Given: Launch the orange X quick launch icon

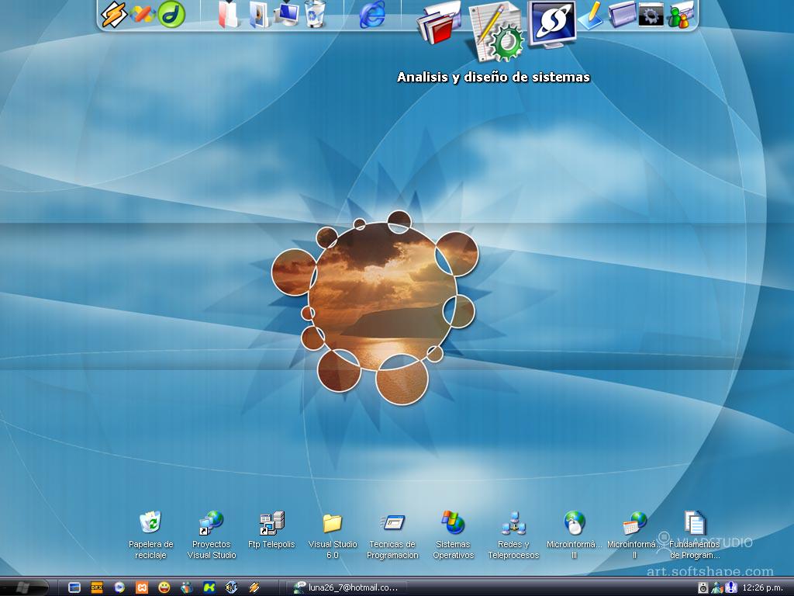Looking at the screenshot, I should pyautogui.click(x=142, y=587).
